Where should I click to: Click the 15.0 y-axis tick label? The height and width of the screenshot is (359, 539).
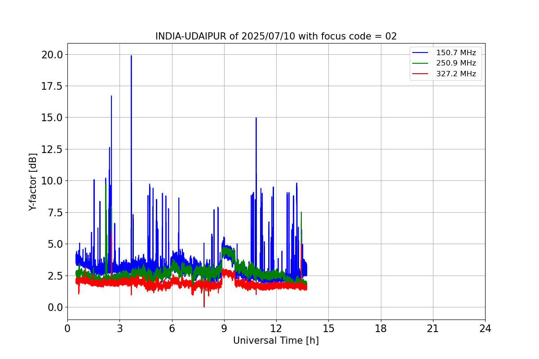click(x=51, y=118)
